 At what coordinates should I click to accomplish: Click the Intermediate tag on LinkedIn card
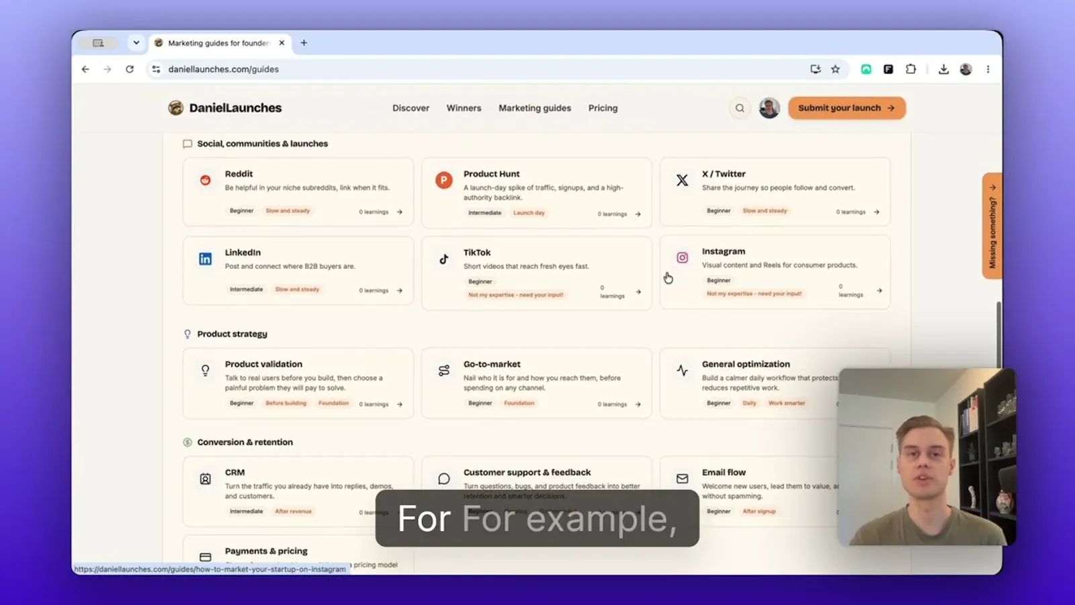click(x=246, y=290)
